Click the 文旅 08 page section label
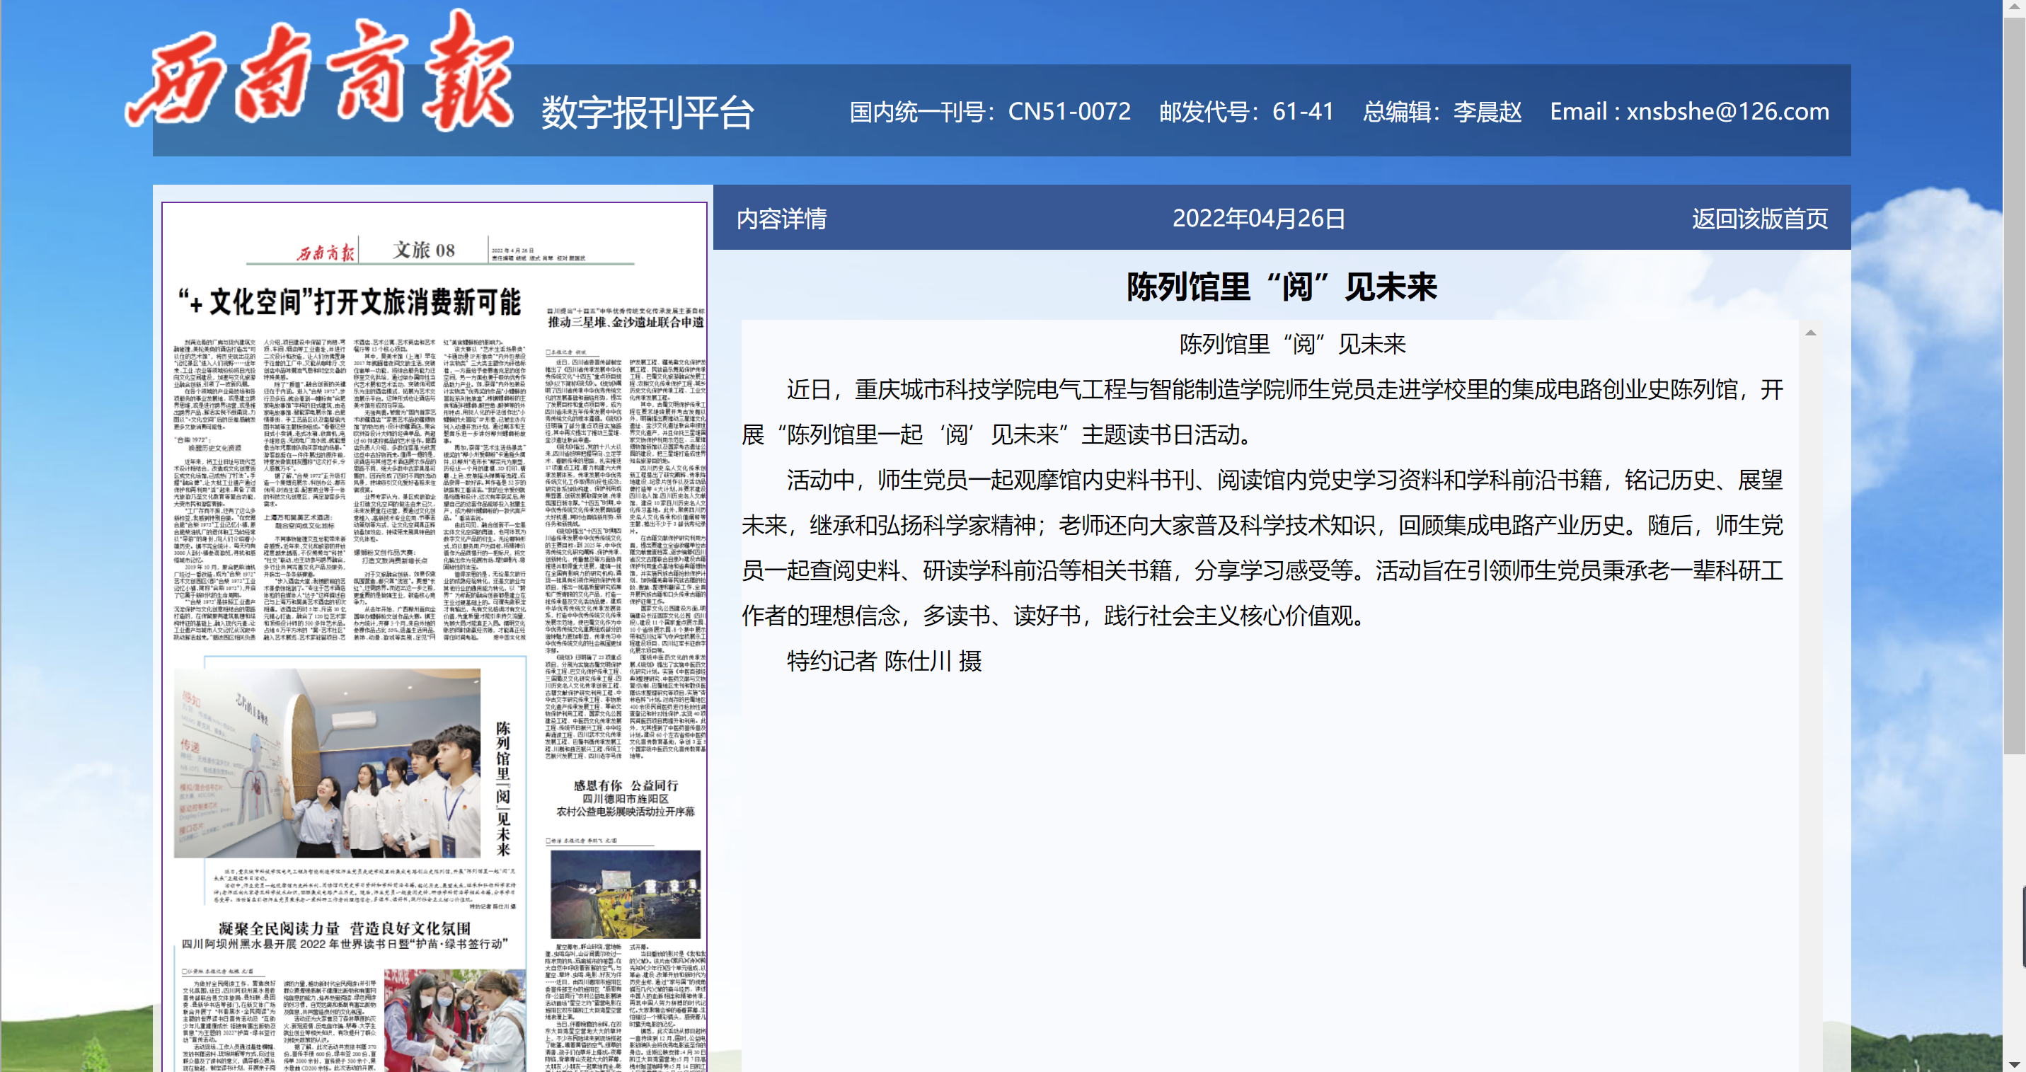Viewport: 2026px width, 1072px height. coord(423,250)
